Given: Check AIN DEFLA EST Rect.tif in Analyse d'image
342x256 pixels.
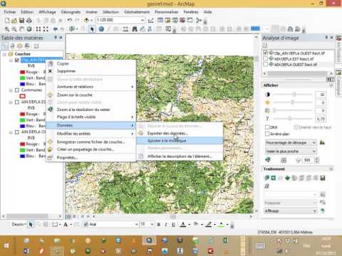Looking at the screenshot, I should pos(265,58).
